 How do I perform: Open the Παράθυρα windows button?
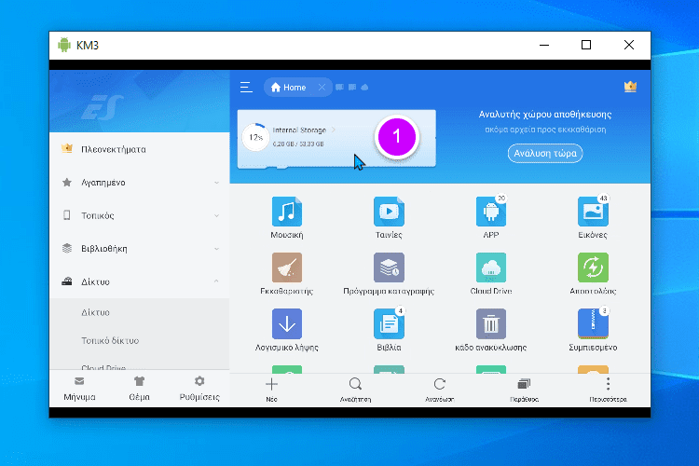pos(524,390)
